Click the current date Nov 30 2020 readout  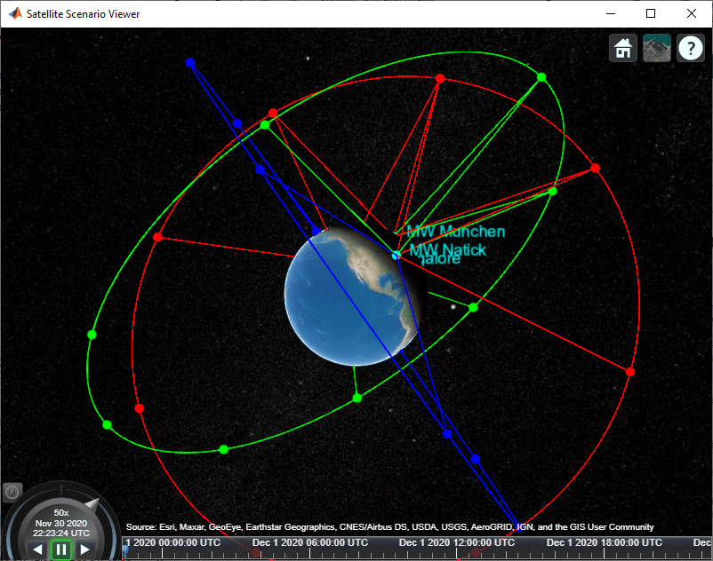[61, 523]
